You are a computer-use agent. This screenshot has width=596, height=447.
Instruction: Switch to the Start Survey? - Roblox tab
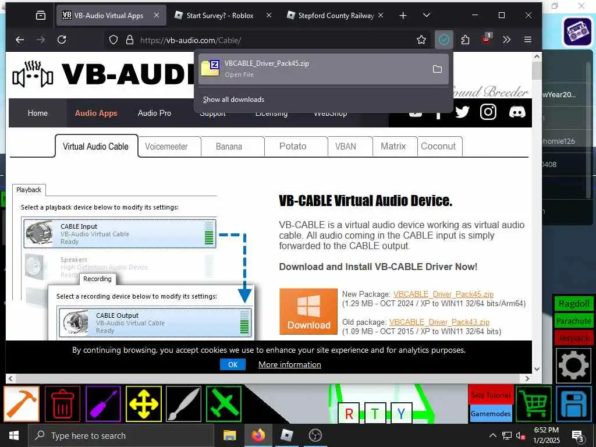coord(223,15)
